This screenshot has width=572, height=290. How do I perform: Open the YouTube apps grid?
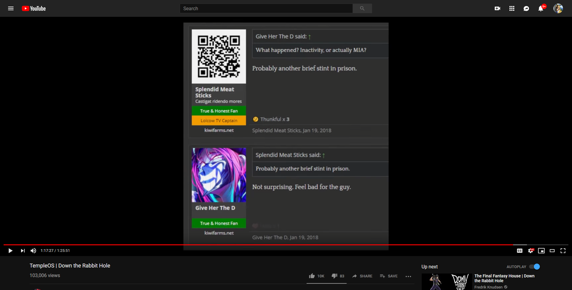[512, 8]
